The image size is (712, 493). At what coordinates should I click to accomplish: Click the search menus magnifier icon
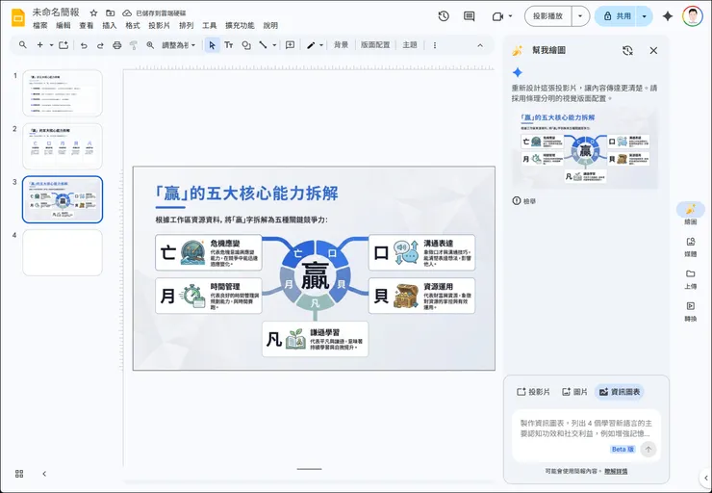[22, 45]
